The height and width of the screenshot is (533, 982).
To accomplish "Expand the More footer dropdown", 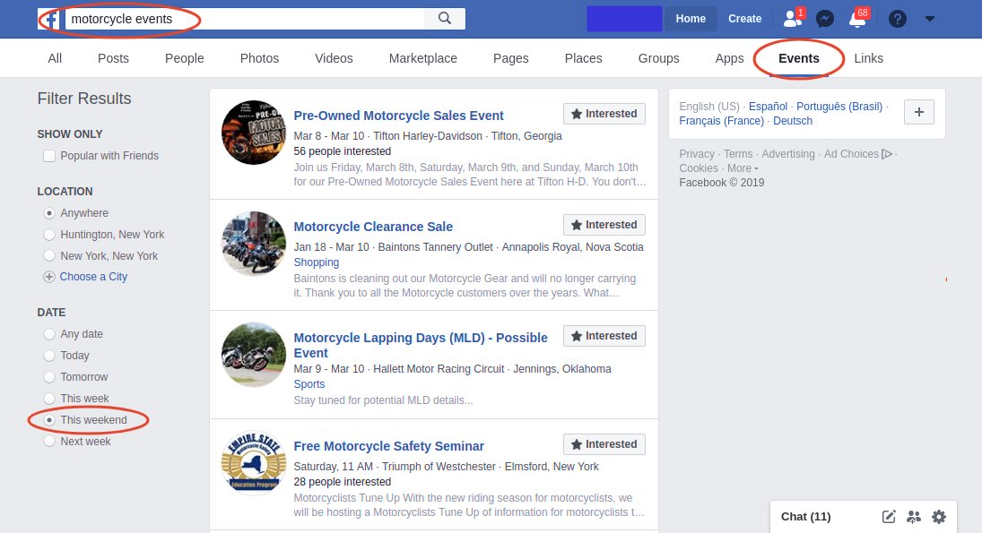I will click(x=743, y=168).
